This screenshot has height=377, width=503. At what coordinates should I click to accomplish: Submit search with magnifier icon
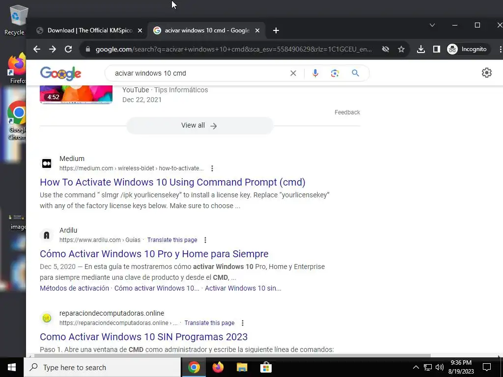pos(355,73)
